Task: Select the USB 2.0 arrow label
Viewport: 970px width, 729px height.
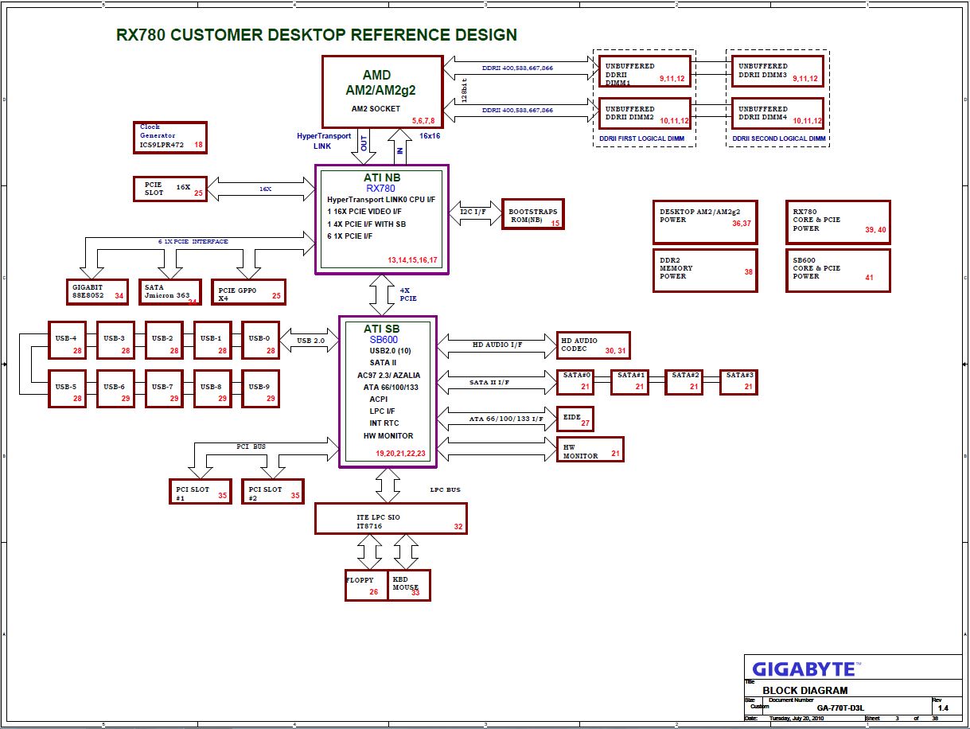Action: 310,341
